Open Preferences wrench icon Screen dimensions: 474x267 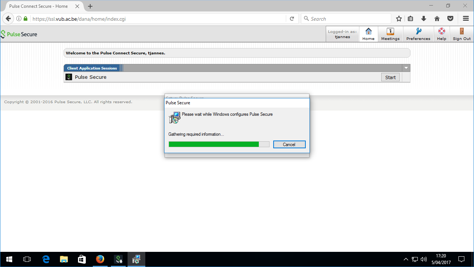point(419,31)
